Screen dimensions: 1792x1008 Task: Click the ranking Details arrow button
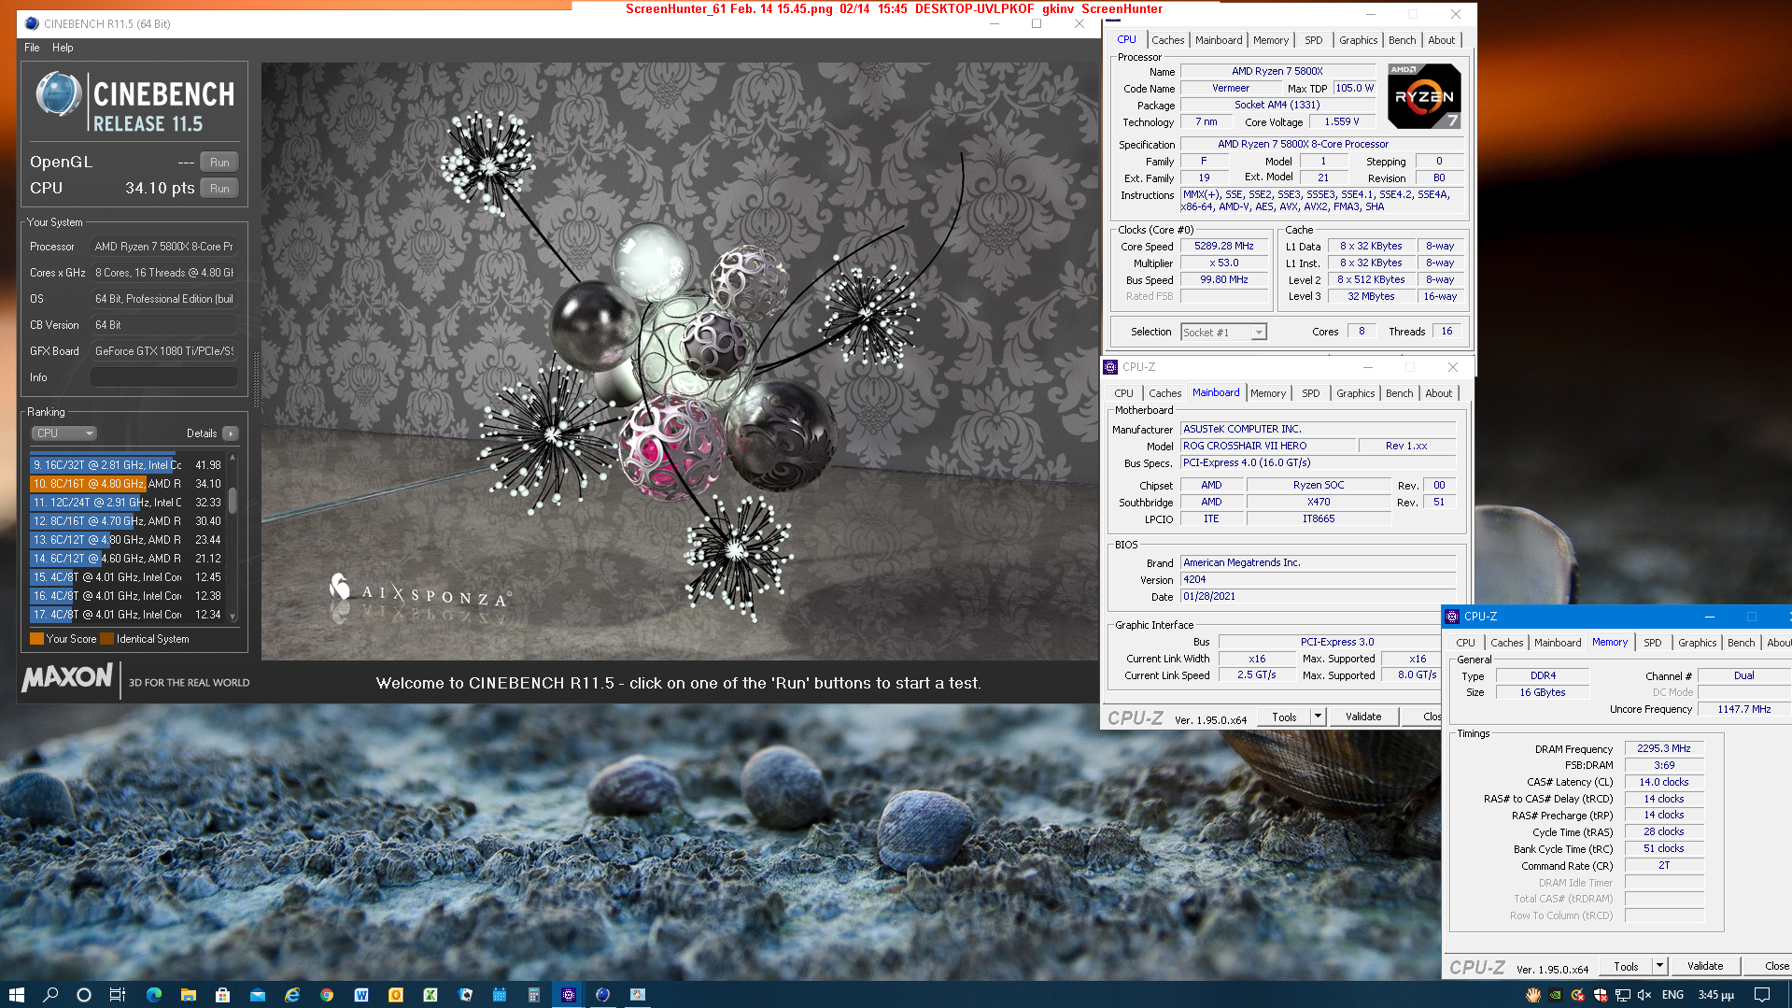point(231,433)
